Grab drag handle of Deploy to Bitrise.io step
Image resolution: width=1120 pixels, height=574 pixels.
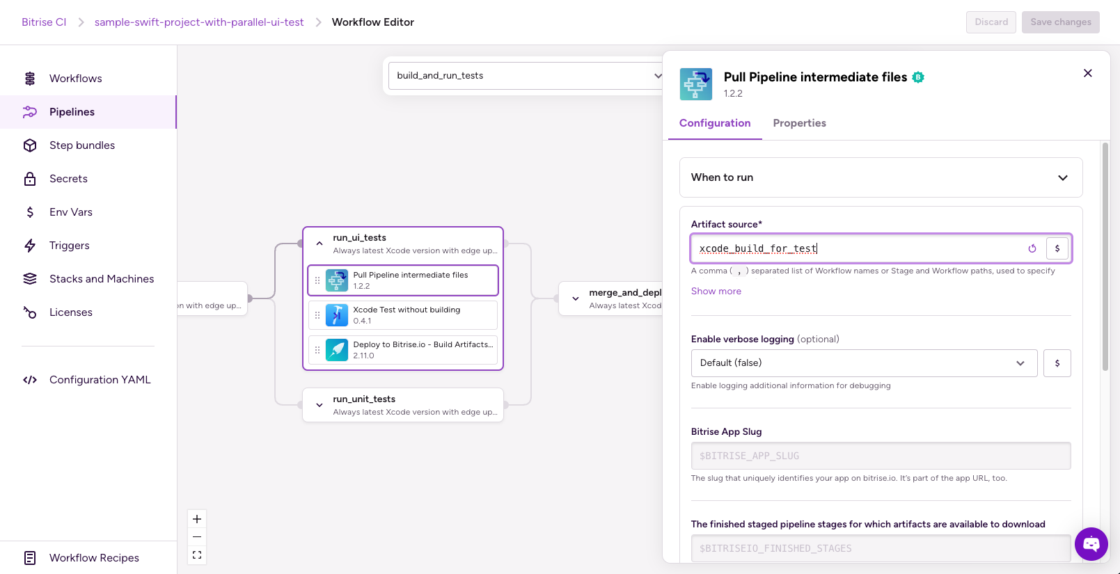[317, 350]
